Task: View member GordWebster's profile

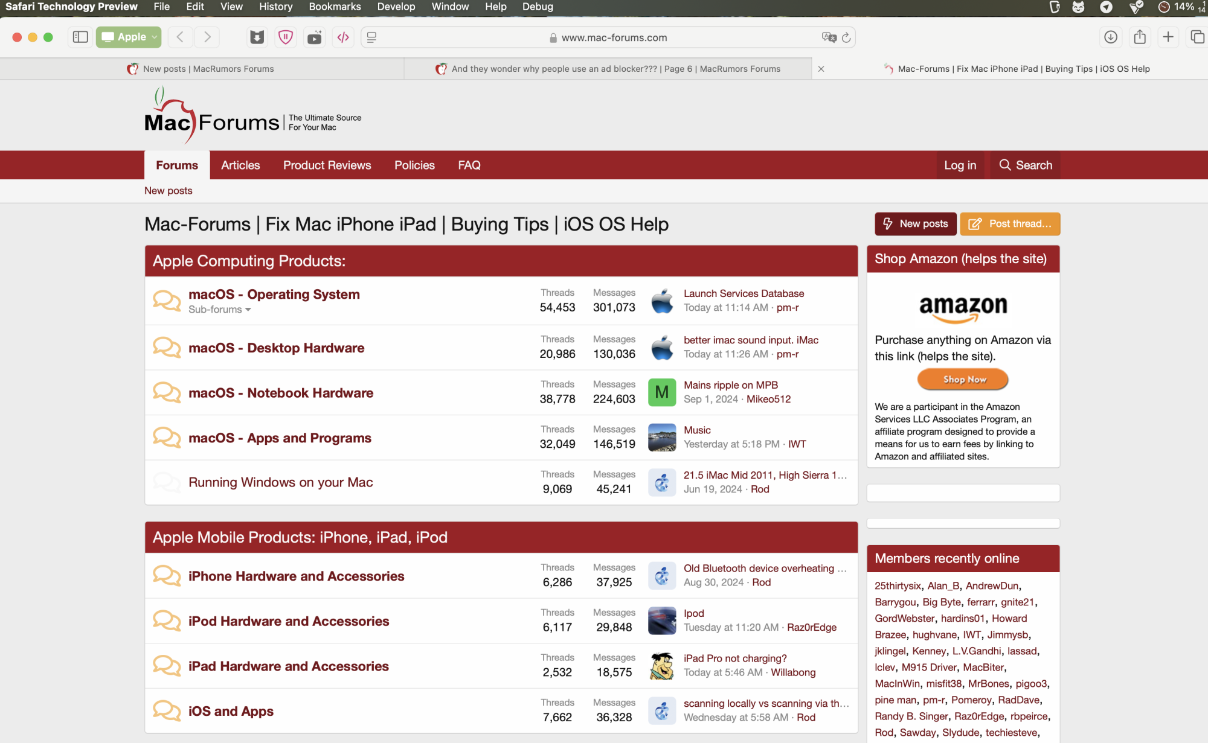Action: click(x=904, y=619)
